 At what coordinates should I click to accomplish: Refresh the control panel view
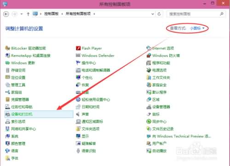pyautogui.click(x=159, y=14)
